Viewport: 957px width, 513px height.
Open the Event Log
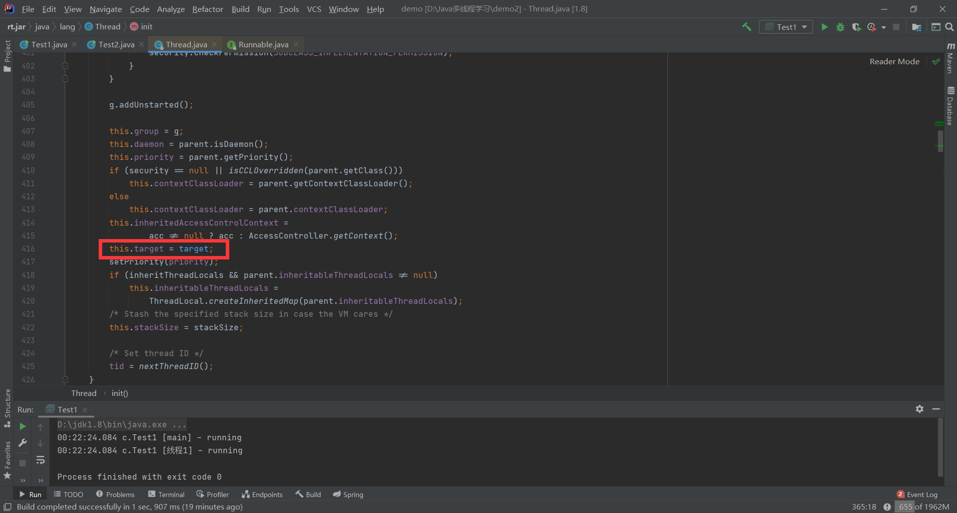coord(917,494)
